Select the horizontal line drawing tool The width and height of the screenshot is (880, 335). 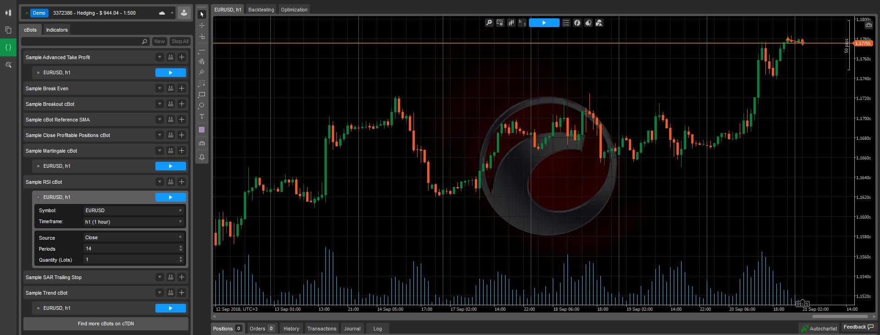pos(202,50)
